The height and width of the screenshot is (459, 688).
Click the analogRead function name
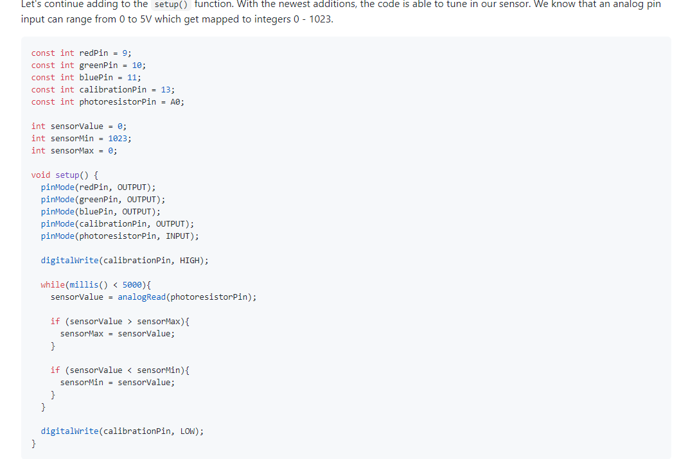pos(142,297)
